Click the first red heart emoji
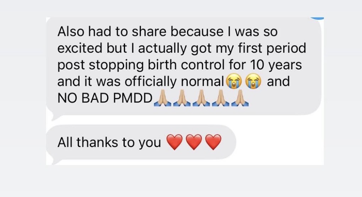The image size is (362, 197). [x=175, y=142]
